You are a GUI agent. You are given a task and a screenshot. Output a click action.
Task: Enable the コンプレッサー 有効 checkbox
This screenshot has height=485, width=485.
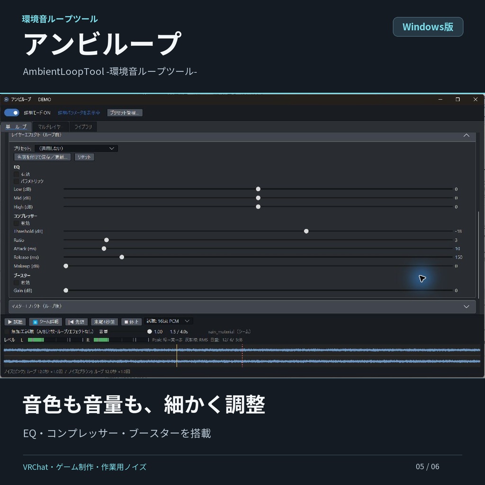coord(17,224)
